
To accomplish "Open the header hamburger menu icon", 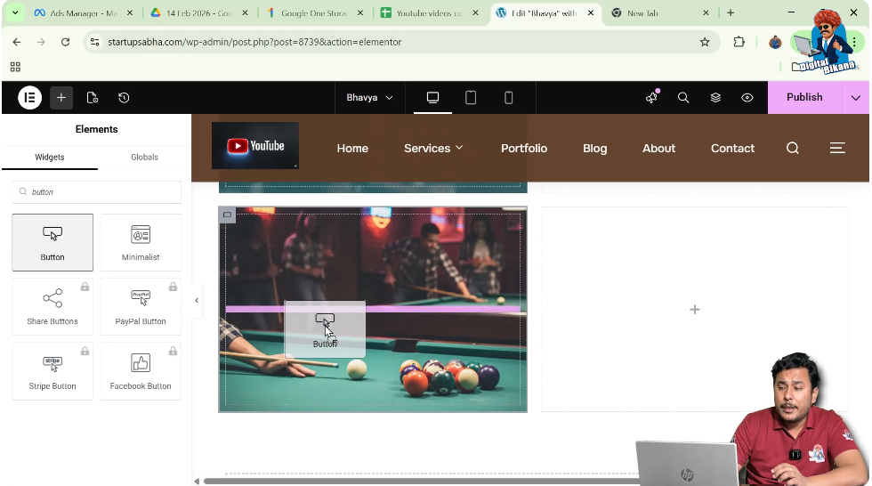I will [837, 148].
